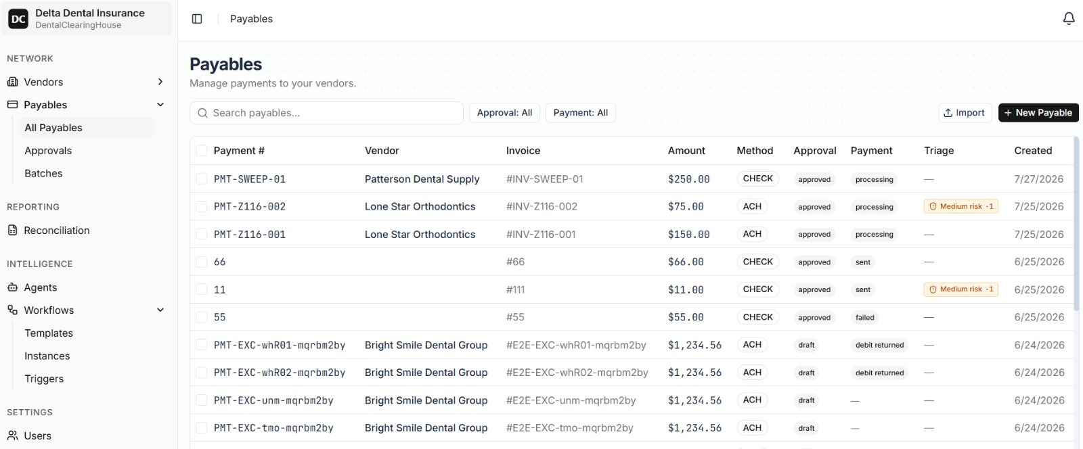
Task: Toggle the sidebar panel icon
Action: pyautogui.click(x=197, y=19)
